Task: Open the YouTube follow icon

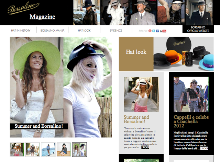Action: 163,31
